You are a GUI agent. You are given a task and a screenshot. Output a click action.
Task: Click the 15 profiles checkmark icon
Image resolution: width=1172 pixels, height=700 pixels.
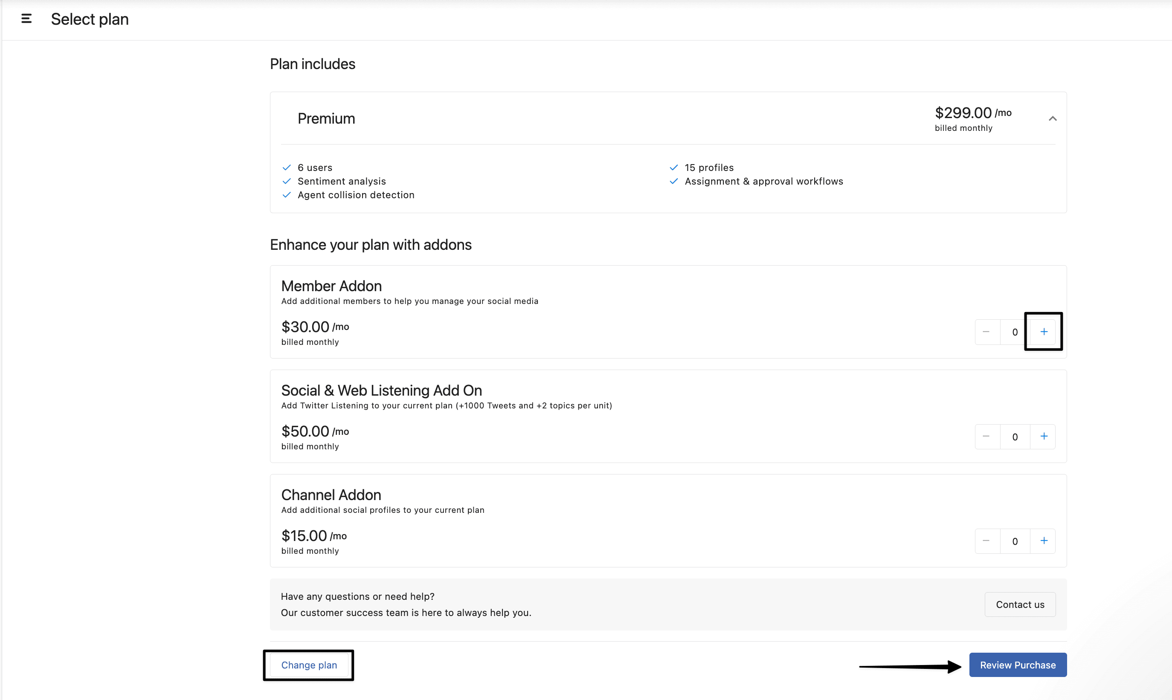673,168
